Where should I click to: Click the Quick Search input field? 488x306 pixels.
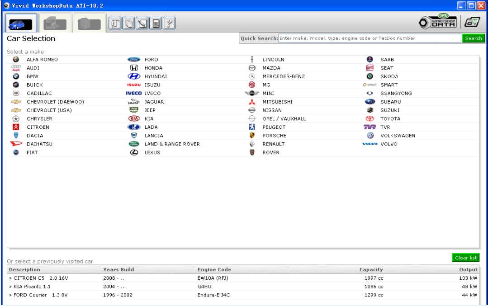pyautogui.click(x=370, y=38)
